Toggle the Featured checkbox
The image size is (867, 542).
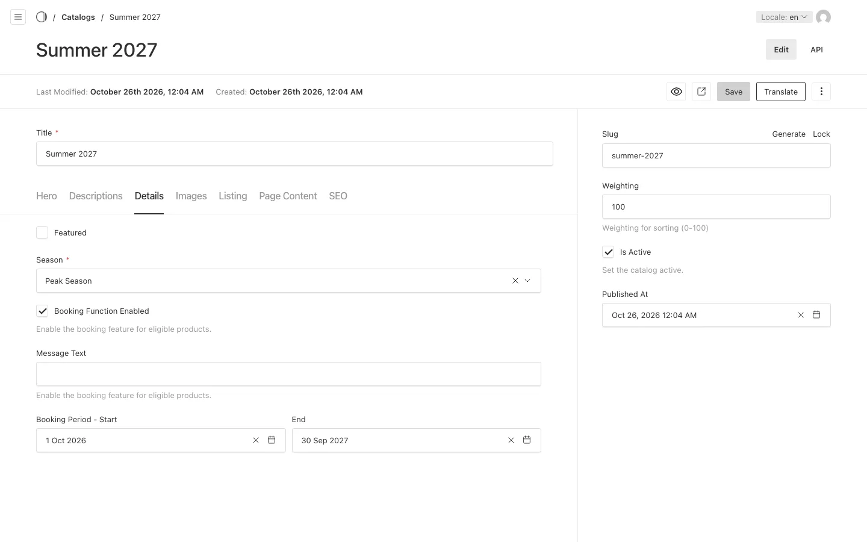pos(42,232)
